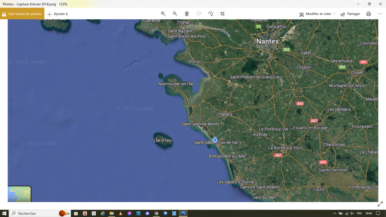Click the Rechercher taskbar search box

coord(40,213)
